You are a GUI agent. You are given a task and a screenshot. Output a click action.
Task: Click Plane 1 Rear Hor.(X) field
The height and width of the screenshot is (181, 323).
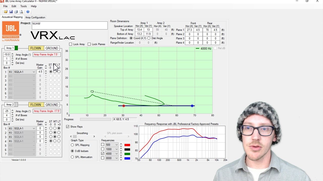pos(207,30)
